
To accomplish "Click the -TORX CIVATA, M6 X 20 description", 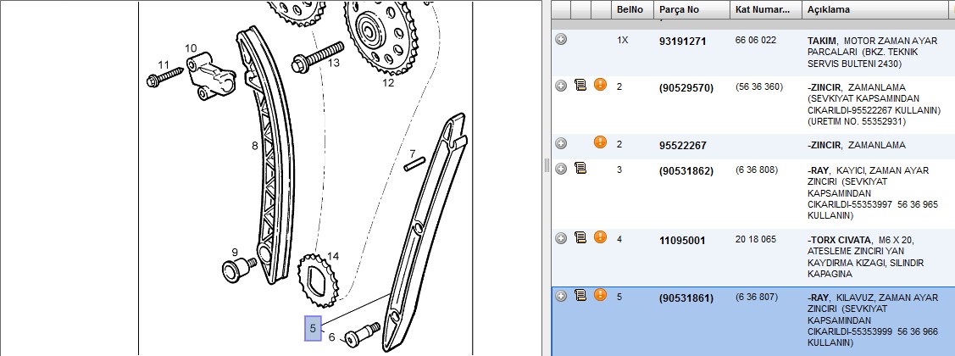I will click(x=865, y=257).
